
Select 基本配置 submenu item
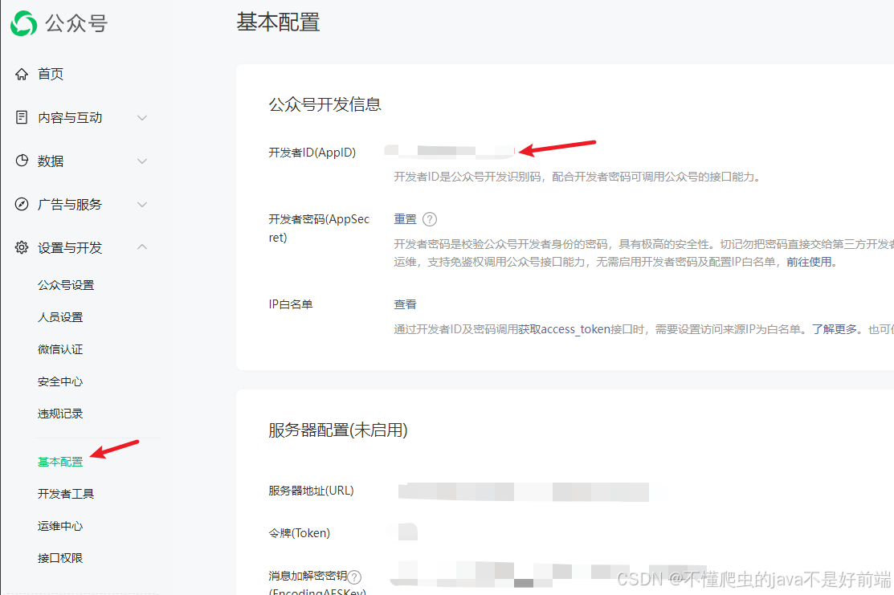point(60,462)
